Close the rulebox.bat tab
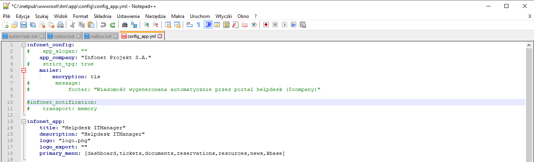Screen dimensions: 534x162 [x=78, y=36]
